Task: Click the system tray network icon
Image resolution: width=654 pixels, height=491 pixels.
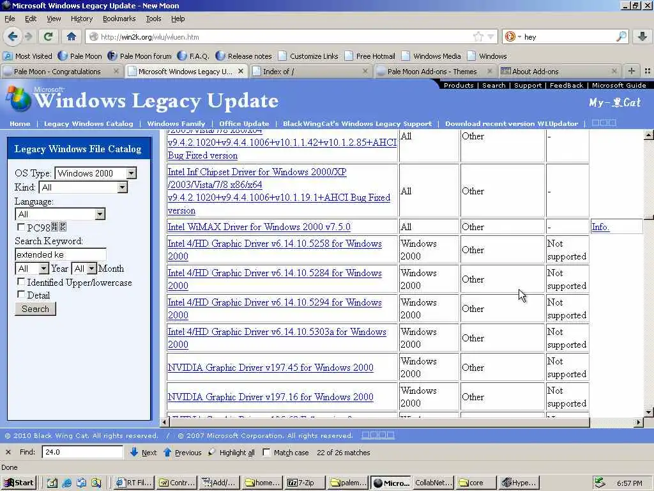Action: (x=599, y=483)
